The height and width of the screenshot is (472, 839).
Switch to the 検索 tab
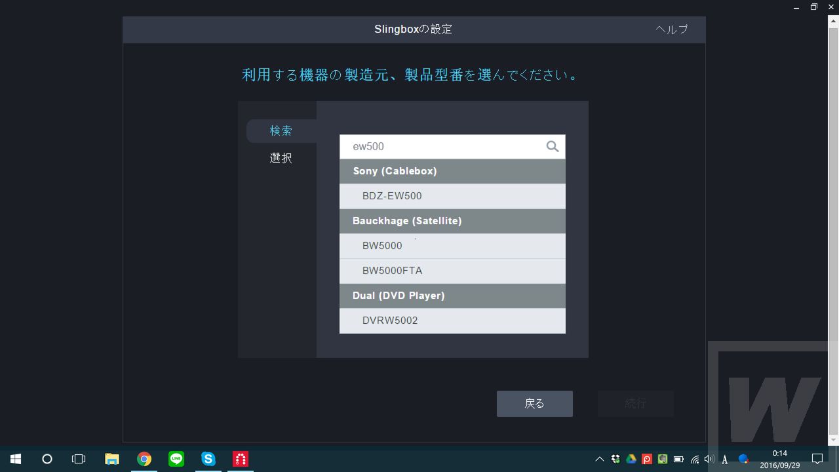[281, 130]
